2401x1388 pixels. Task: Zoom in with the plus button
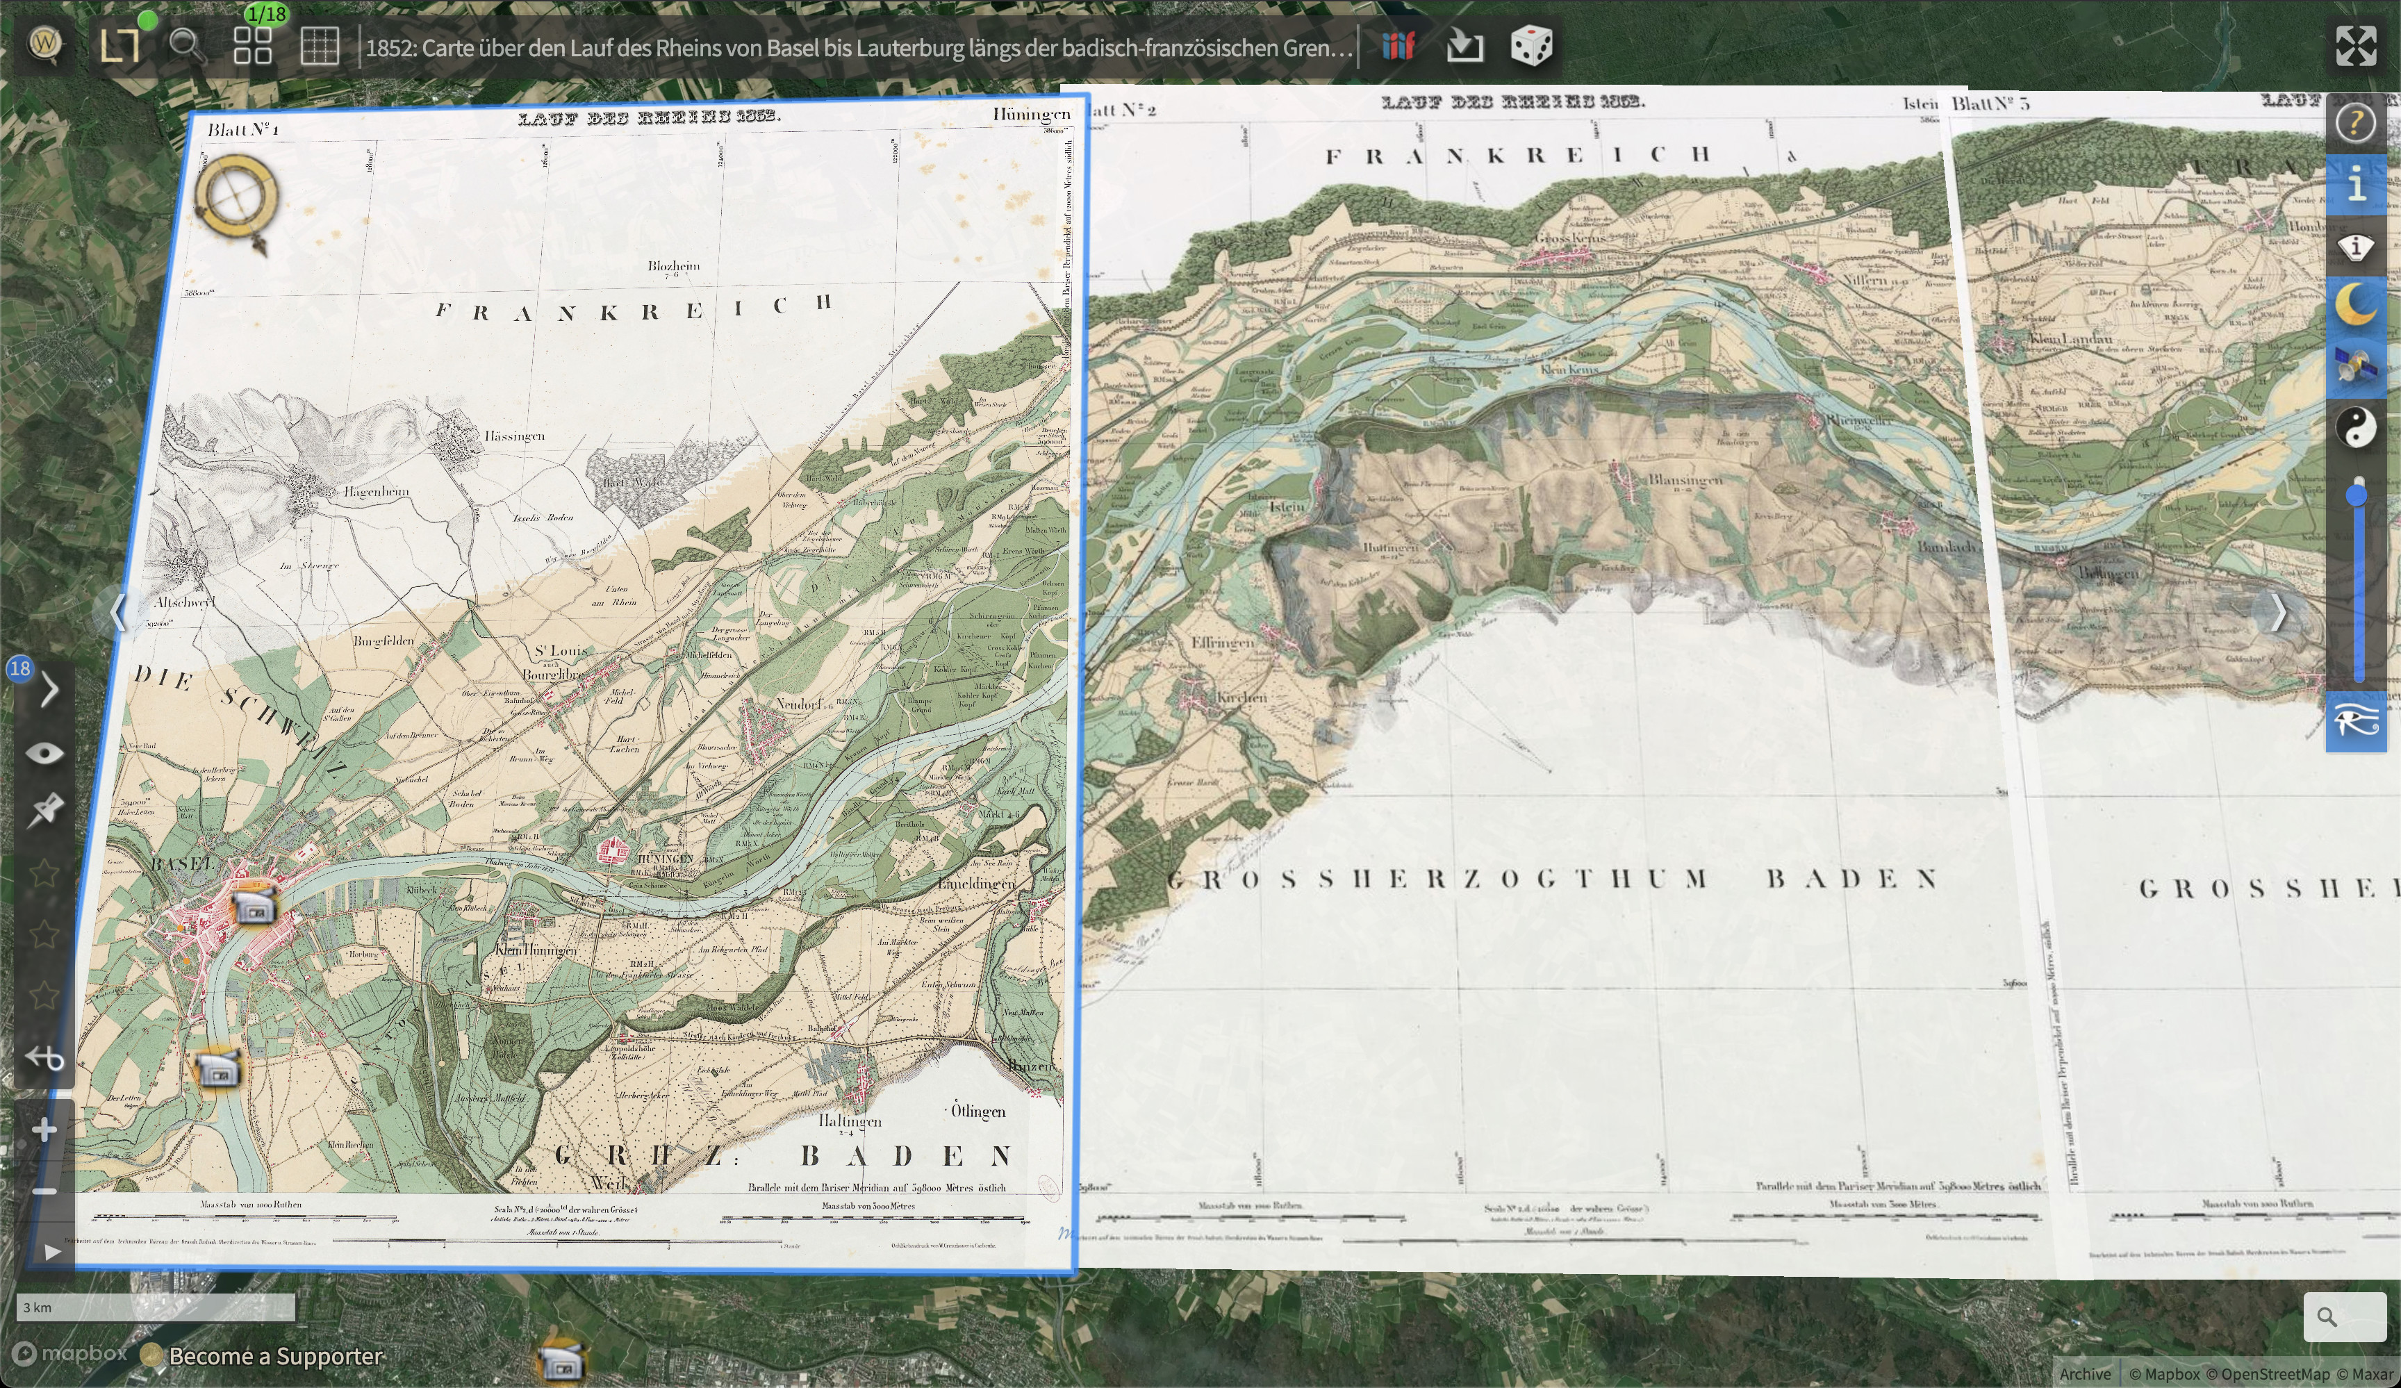click(x=44, y=1131)
